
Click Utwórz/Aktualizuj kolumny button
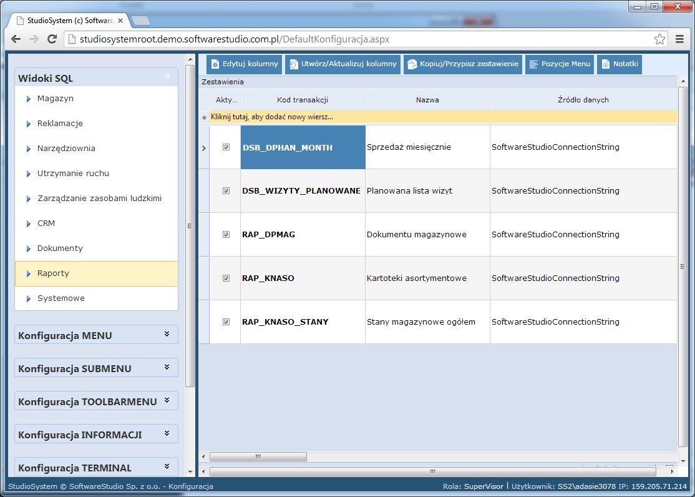point(343,64)
